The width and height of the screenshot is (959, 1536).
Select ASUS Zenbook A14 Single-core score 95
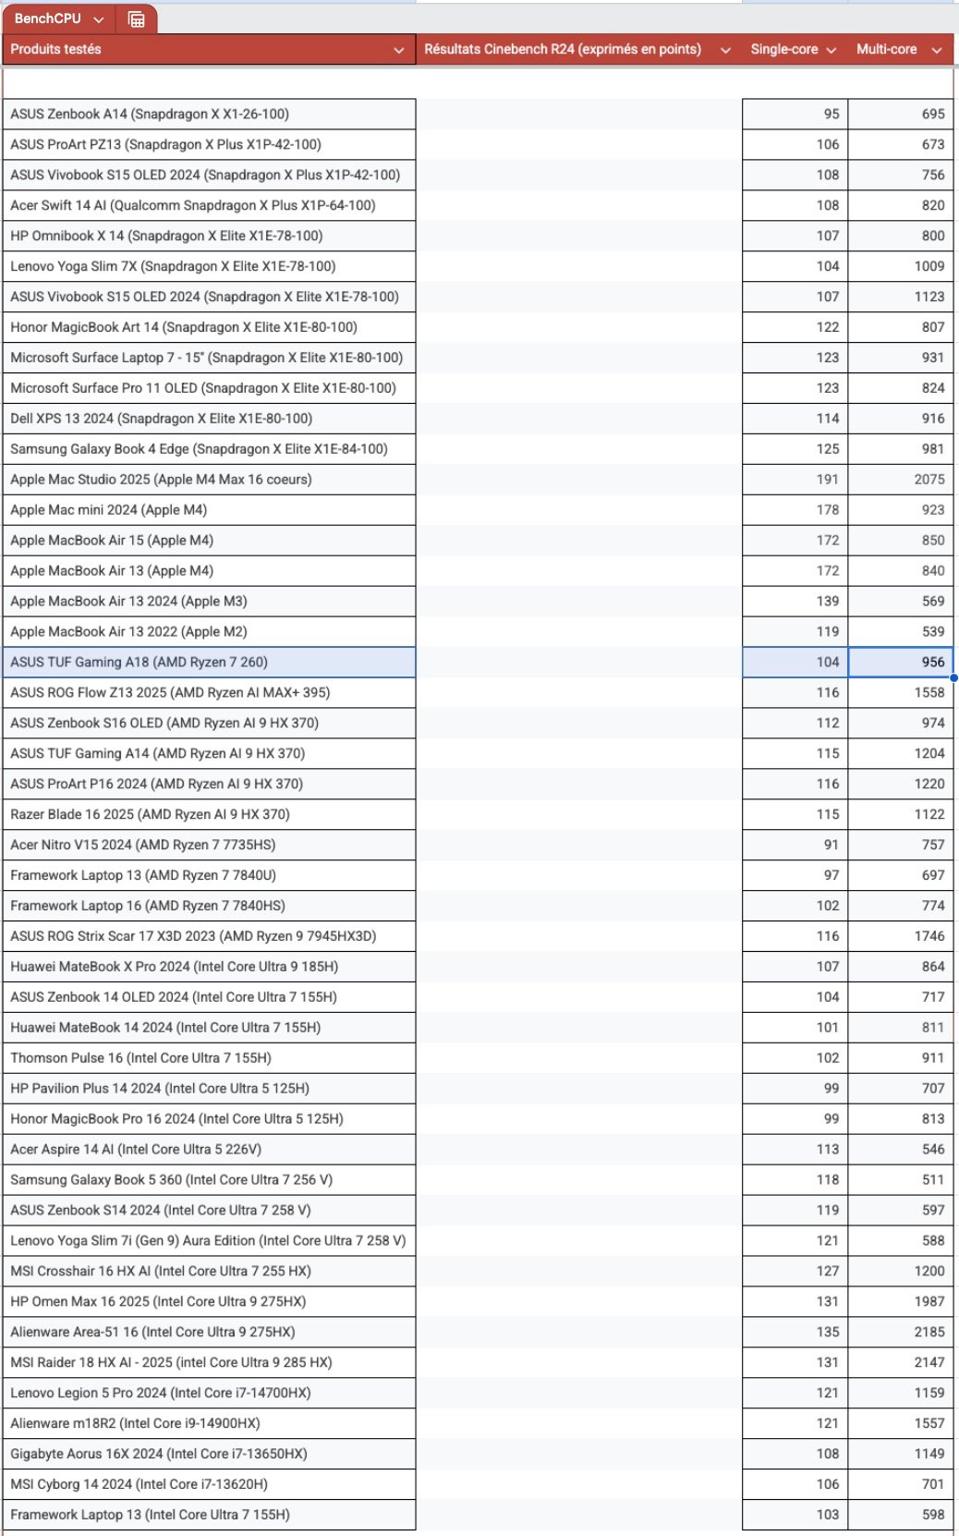(x=795, y=115)
